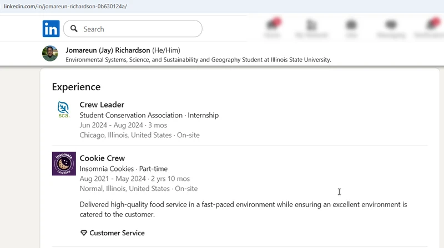
Task: Click the search magnifier icon
Action: 74,29
